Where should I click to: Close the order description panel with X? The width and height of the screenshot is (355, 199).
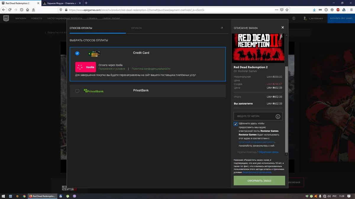click(x=283, y=27)
